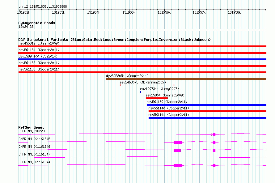
Task: Click the esv25804 (Conrad2009) short red bar
Action: [157, 98]
